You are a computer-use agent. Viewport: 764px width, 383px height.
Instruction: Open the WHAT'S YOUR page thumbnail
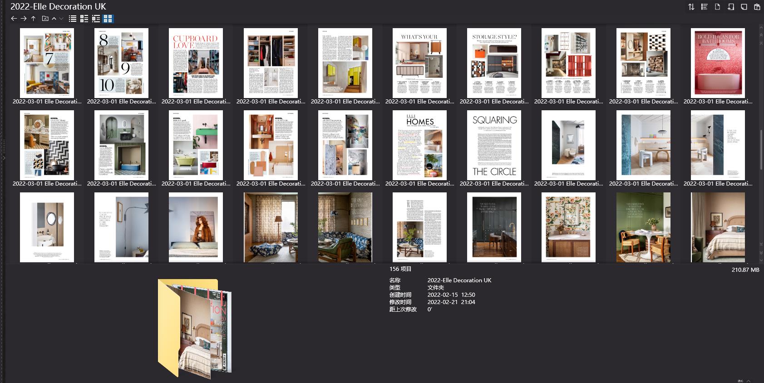(x=419, y=63)
